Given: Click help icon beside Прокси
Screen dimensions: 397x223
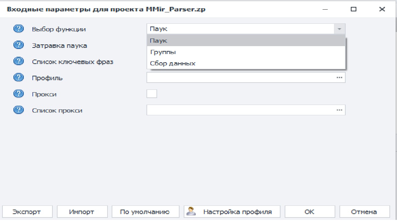Looking at the screenshot, I should pyautogui.click(x=18, y=94).
